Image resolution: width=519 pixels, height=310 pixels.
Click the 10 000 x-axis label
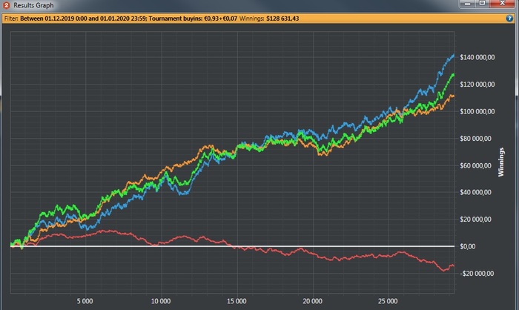pos(161,301)
